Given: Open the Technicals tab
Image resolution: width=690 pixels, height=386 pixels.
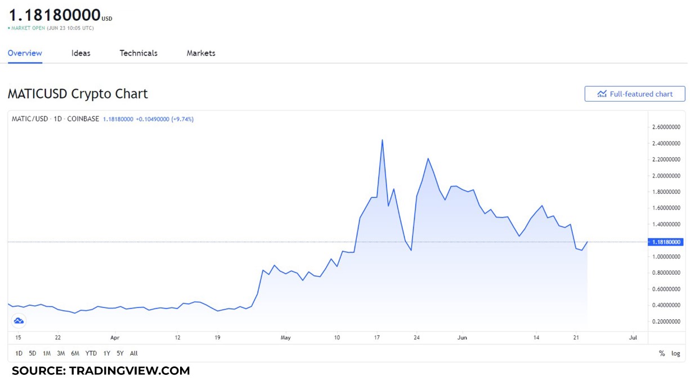Looking at the screenshot, I should point(138,53).
